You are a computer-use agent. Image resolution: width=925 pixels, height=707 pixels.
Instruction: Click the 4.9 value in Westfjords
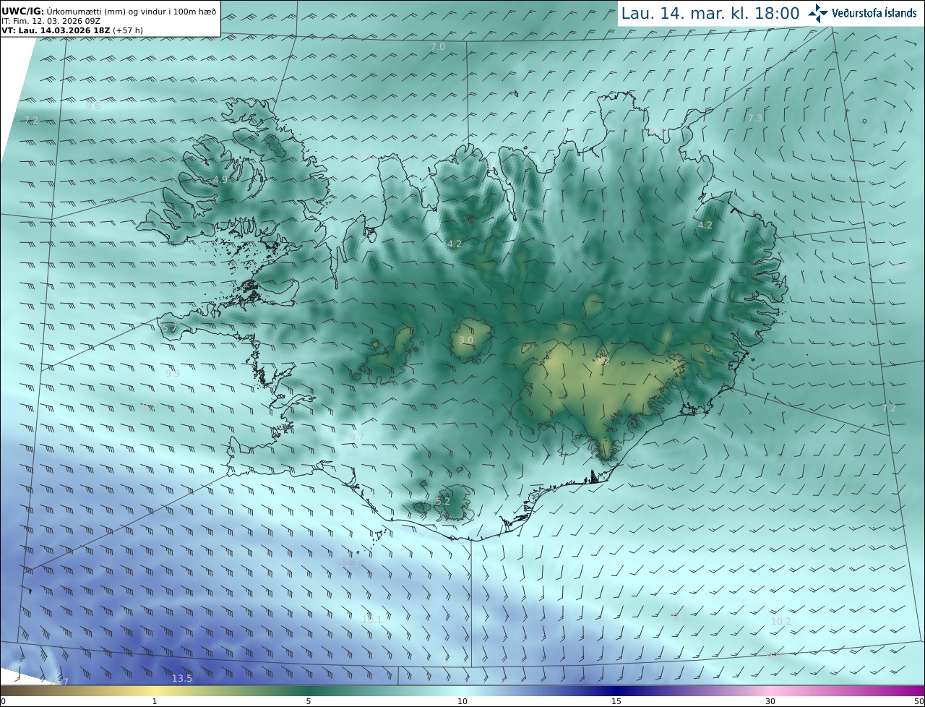pyautogui.click(x=220, y=179)
